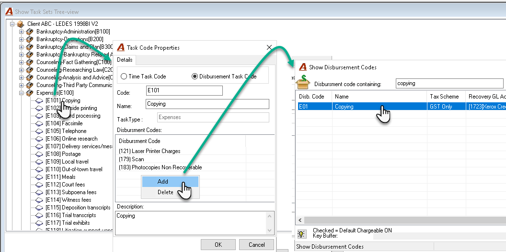Expand the Bankruptcy-Bankruptcy Related node
Image resolution: width=506 pixels, height=252 pixels.
21,55
